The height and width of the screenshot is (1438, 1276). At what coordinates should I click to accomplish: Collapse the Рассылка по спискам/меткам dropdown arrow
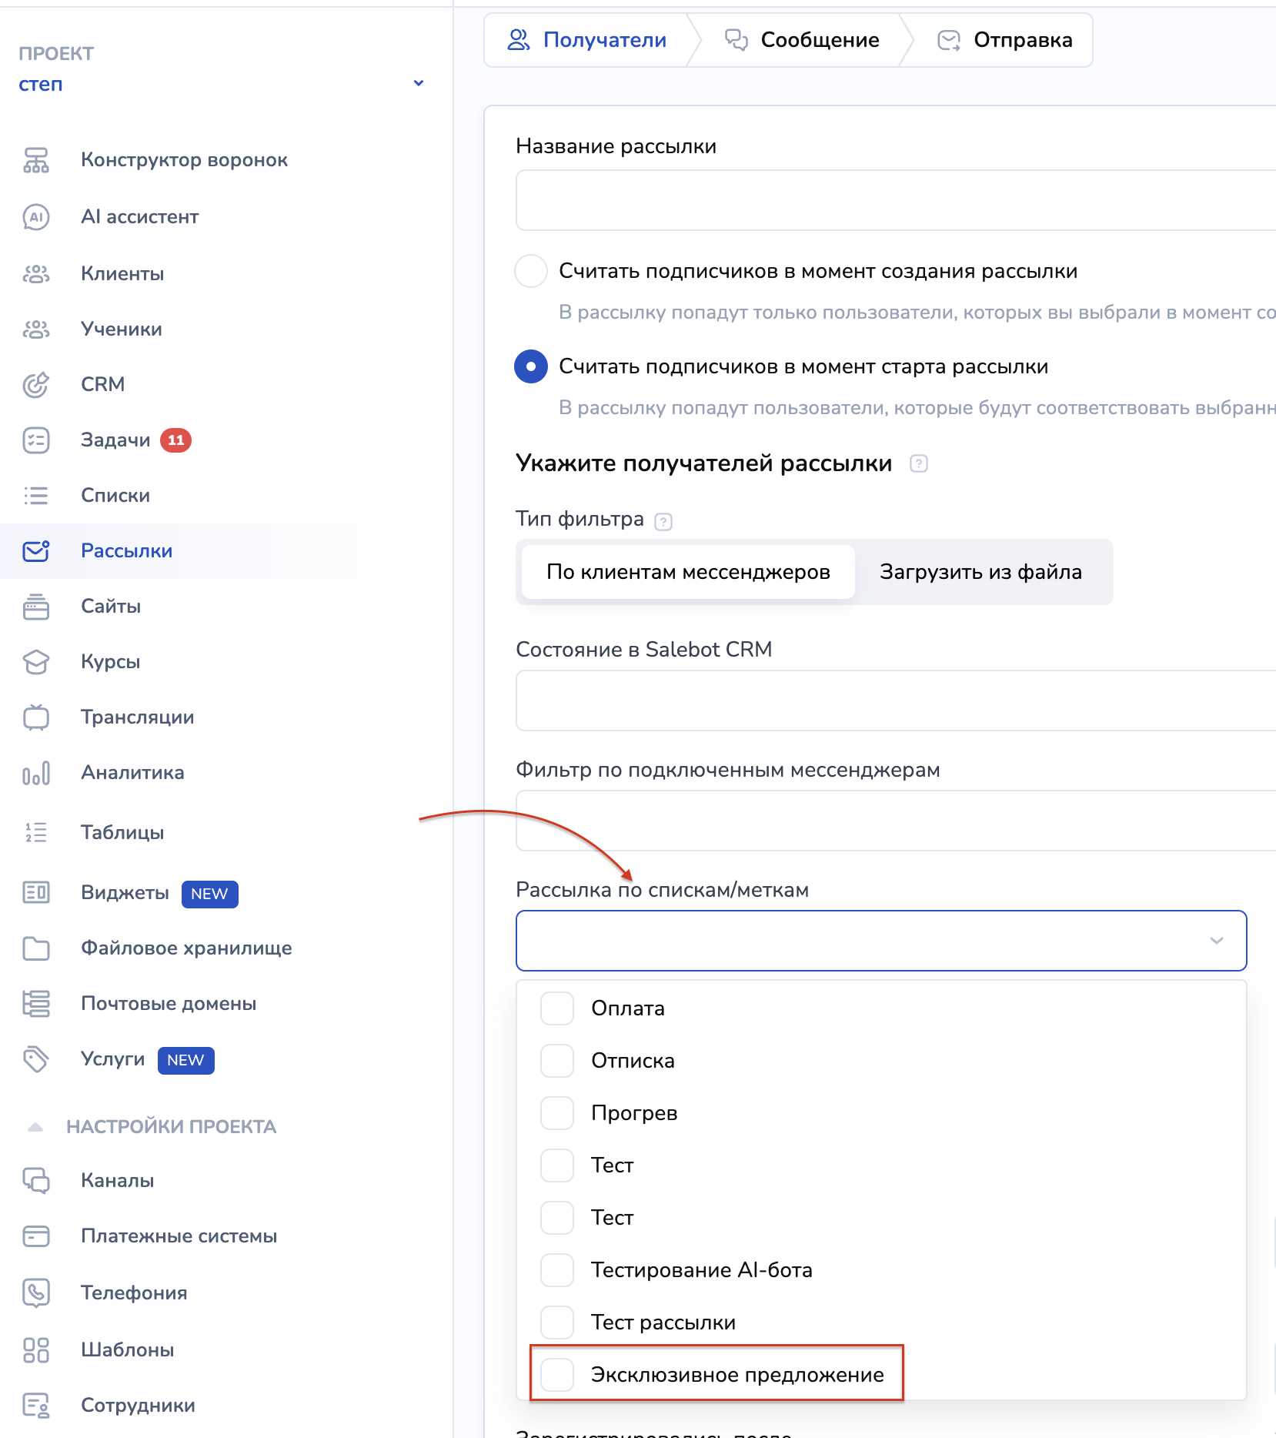1216,941
